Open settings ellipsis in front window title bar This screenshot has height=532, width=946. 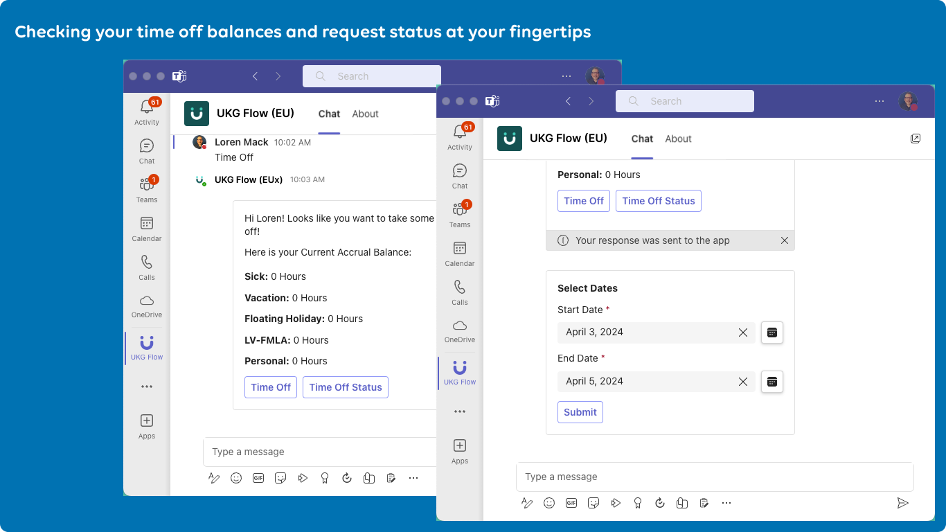tap(880, 101)
